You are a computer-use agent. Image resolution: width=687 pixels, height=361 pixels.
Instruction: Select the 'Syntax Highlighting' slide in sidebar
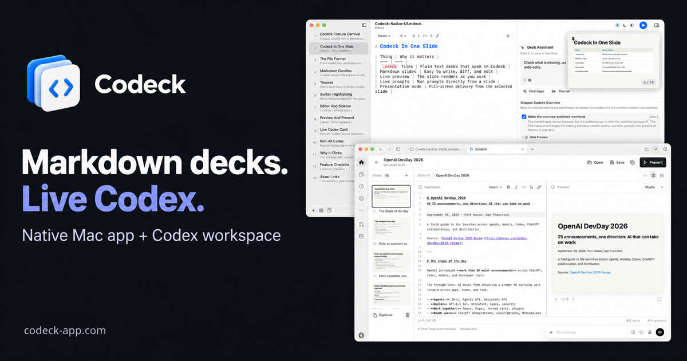coord(339,96)
